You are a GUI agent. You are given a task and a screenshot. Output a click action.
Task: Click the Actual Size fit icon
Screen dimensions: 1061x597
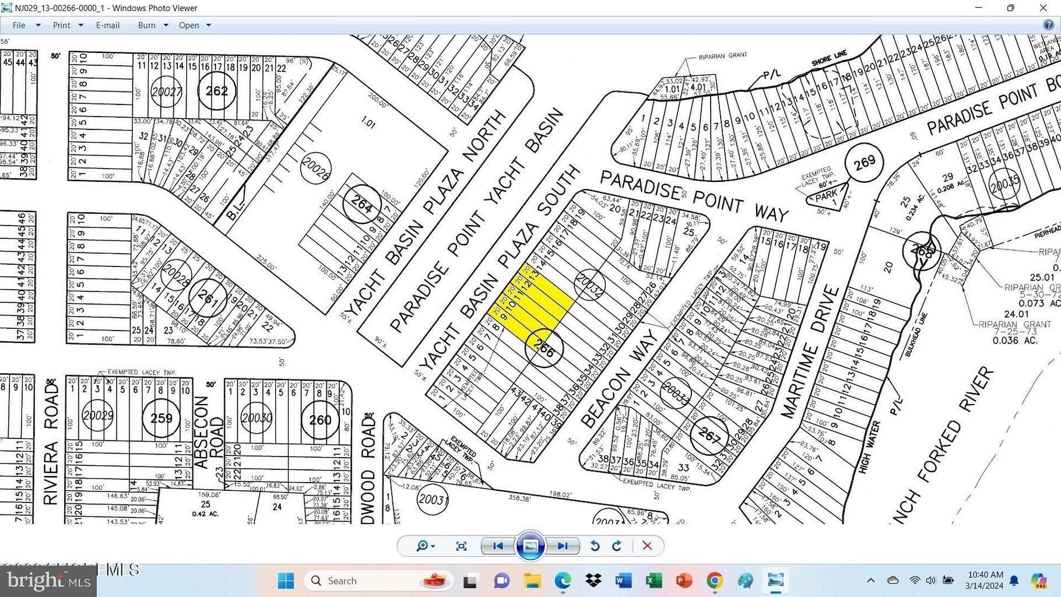[x=461, y=546]
